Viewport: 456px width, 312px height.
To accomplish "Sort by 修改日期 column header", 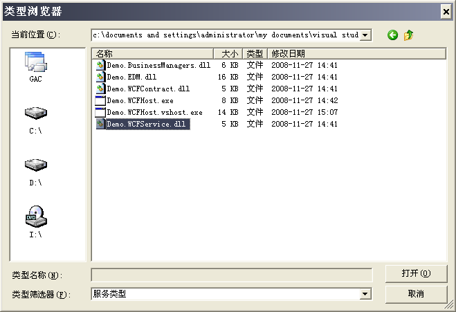I will [357, 53].
